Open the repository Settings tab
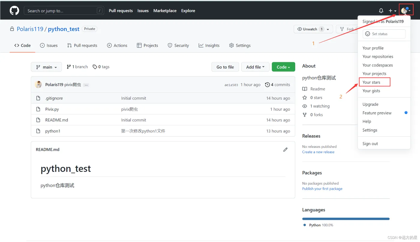420x242 pixels. (240, 45)
